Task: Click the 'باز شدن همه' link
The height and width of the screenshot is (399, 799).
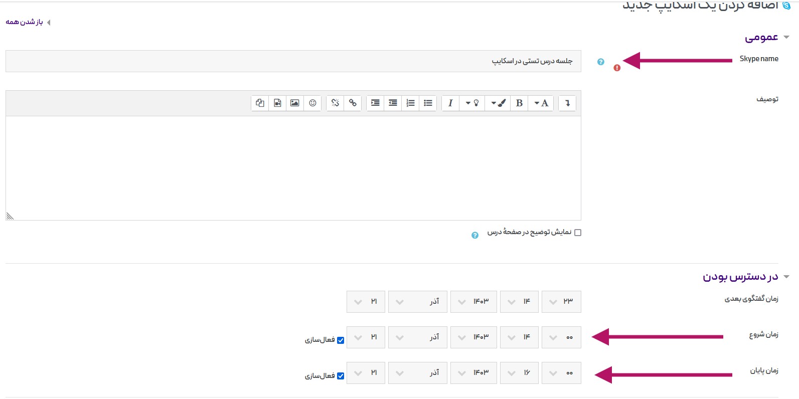Action: (x=25, y=22)
